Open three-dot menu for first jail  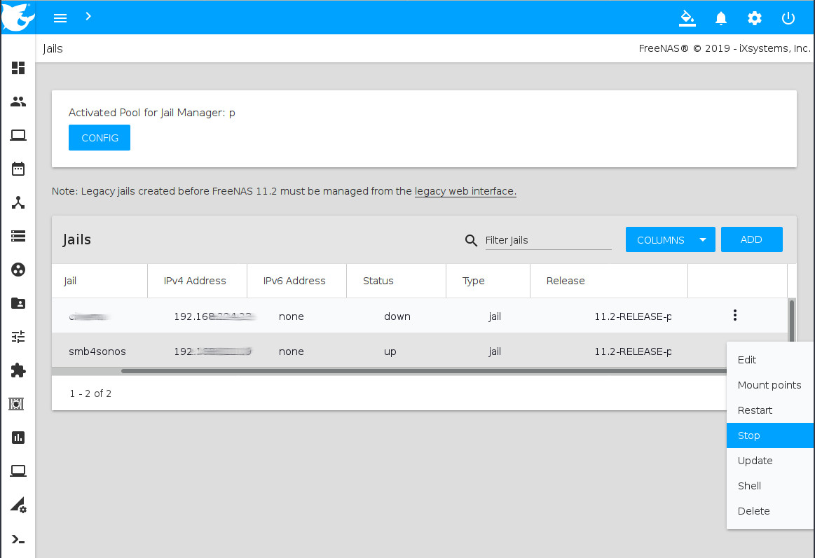(734, 316)
